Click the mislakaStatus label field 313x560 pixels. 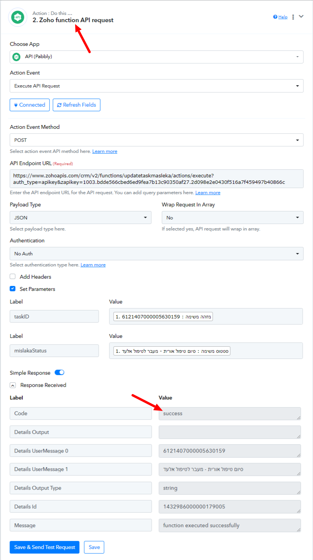(54, 351)
